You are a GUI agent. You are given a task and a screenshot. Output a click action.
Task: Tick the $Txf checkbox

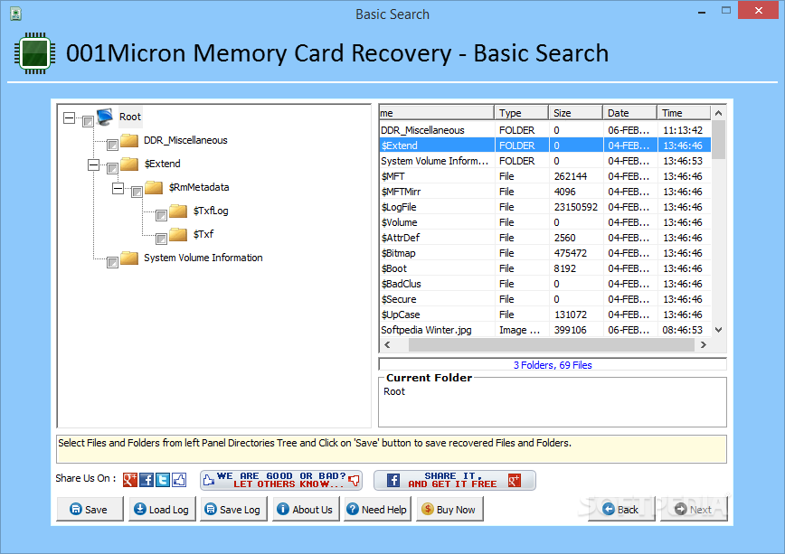(161, 239)
